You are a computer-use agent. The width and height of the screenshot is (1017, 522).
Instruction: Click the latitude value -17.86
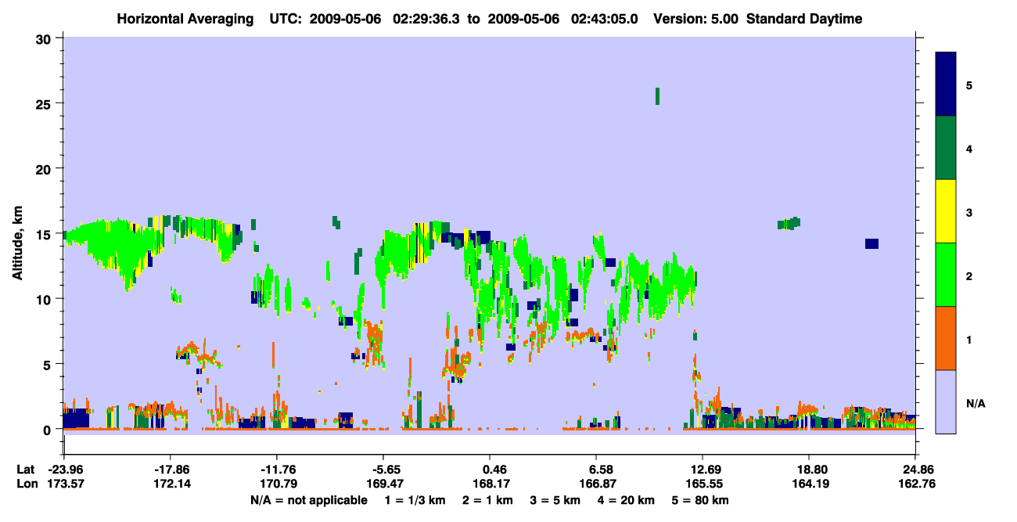pos(171,470)
